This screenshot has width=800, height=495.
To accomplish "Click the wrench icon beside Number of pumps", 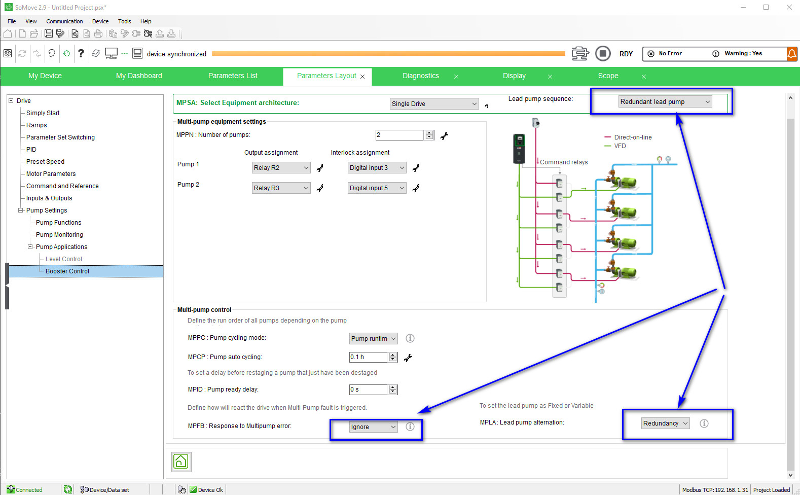I will tap(444, 135).
